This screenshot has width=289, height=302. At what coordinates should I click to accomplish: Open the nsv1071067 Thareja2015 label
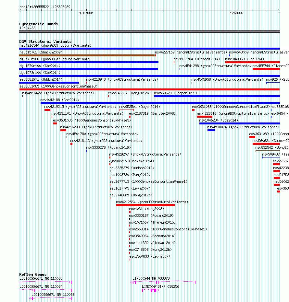(152, 223)
